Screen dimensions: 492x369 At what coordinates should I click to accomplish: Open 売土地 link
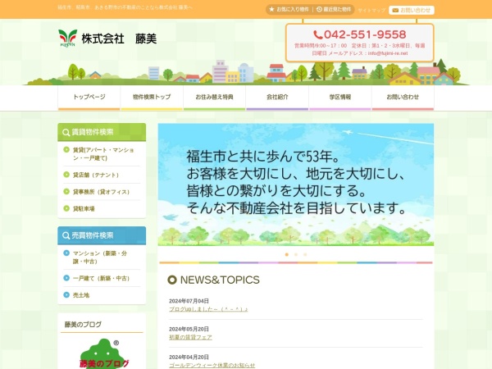click(x=81, y=295)
